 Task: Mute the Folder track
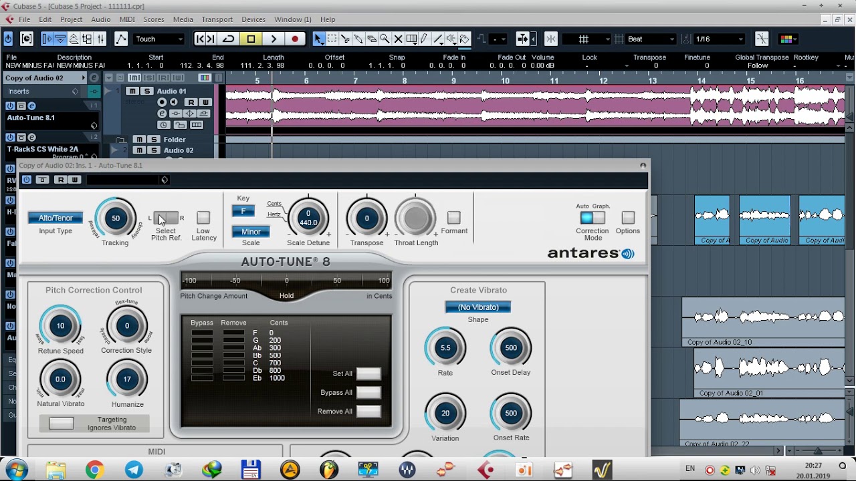[x=139, y=140]
